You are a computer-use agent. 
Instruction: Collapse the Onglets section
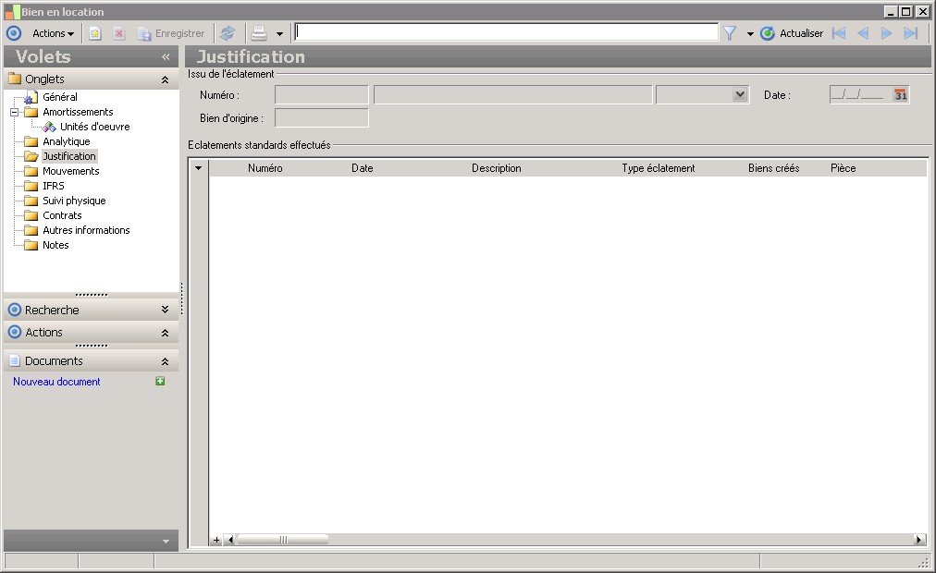pyautogui.click(x=165, y=79)
